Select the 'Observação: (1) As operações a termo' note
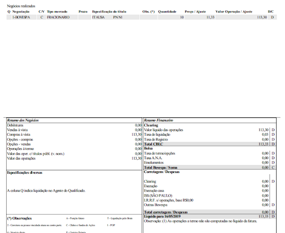This screenshot has height=233, width=285. pyautogui.click(x=200, y=221)
